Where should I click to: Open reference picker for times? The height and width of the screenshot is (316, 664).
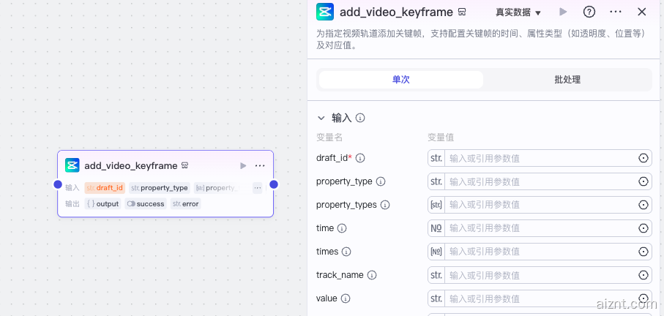644,252
